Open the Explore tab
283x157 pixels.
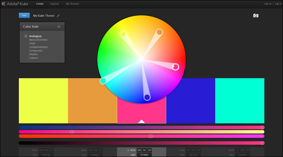[55, 4]
